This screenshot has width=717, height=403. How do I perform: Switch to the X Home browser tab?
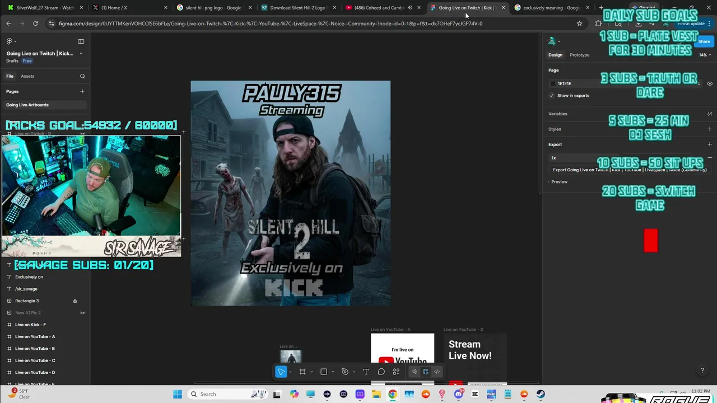point(130,8)
